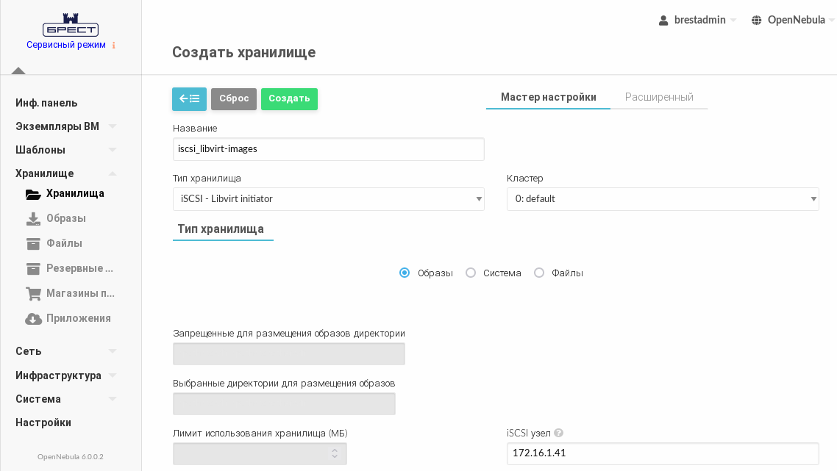
Task: Click the iSCSI узел help question icon
Action: pos(559,434)
